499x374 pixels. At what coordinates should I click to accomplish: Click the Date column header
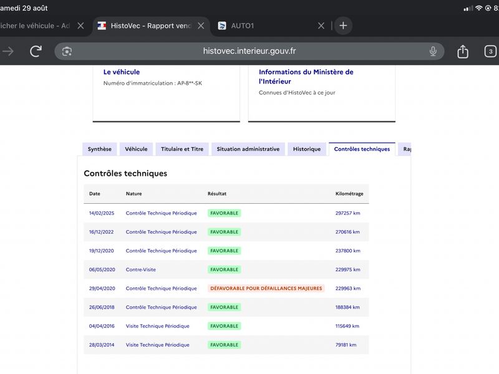coord(95,193)
